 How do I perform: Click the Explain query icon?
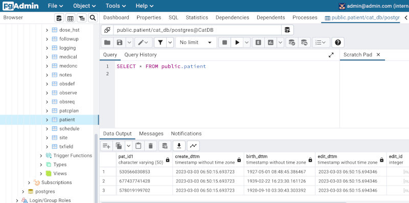258,42
